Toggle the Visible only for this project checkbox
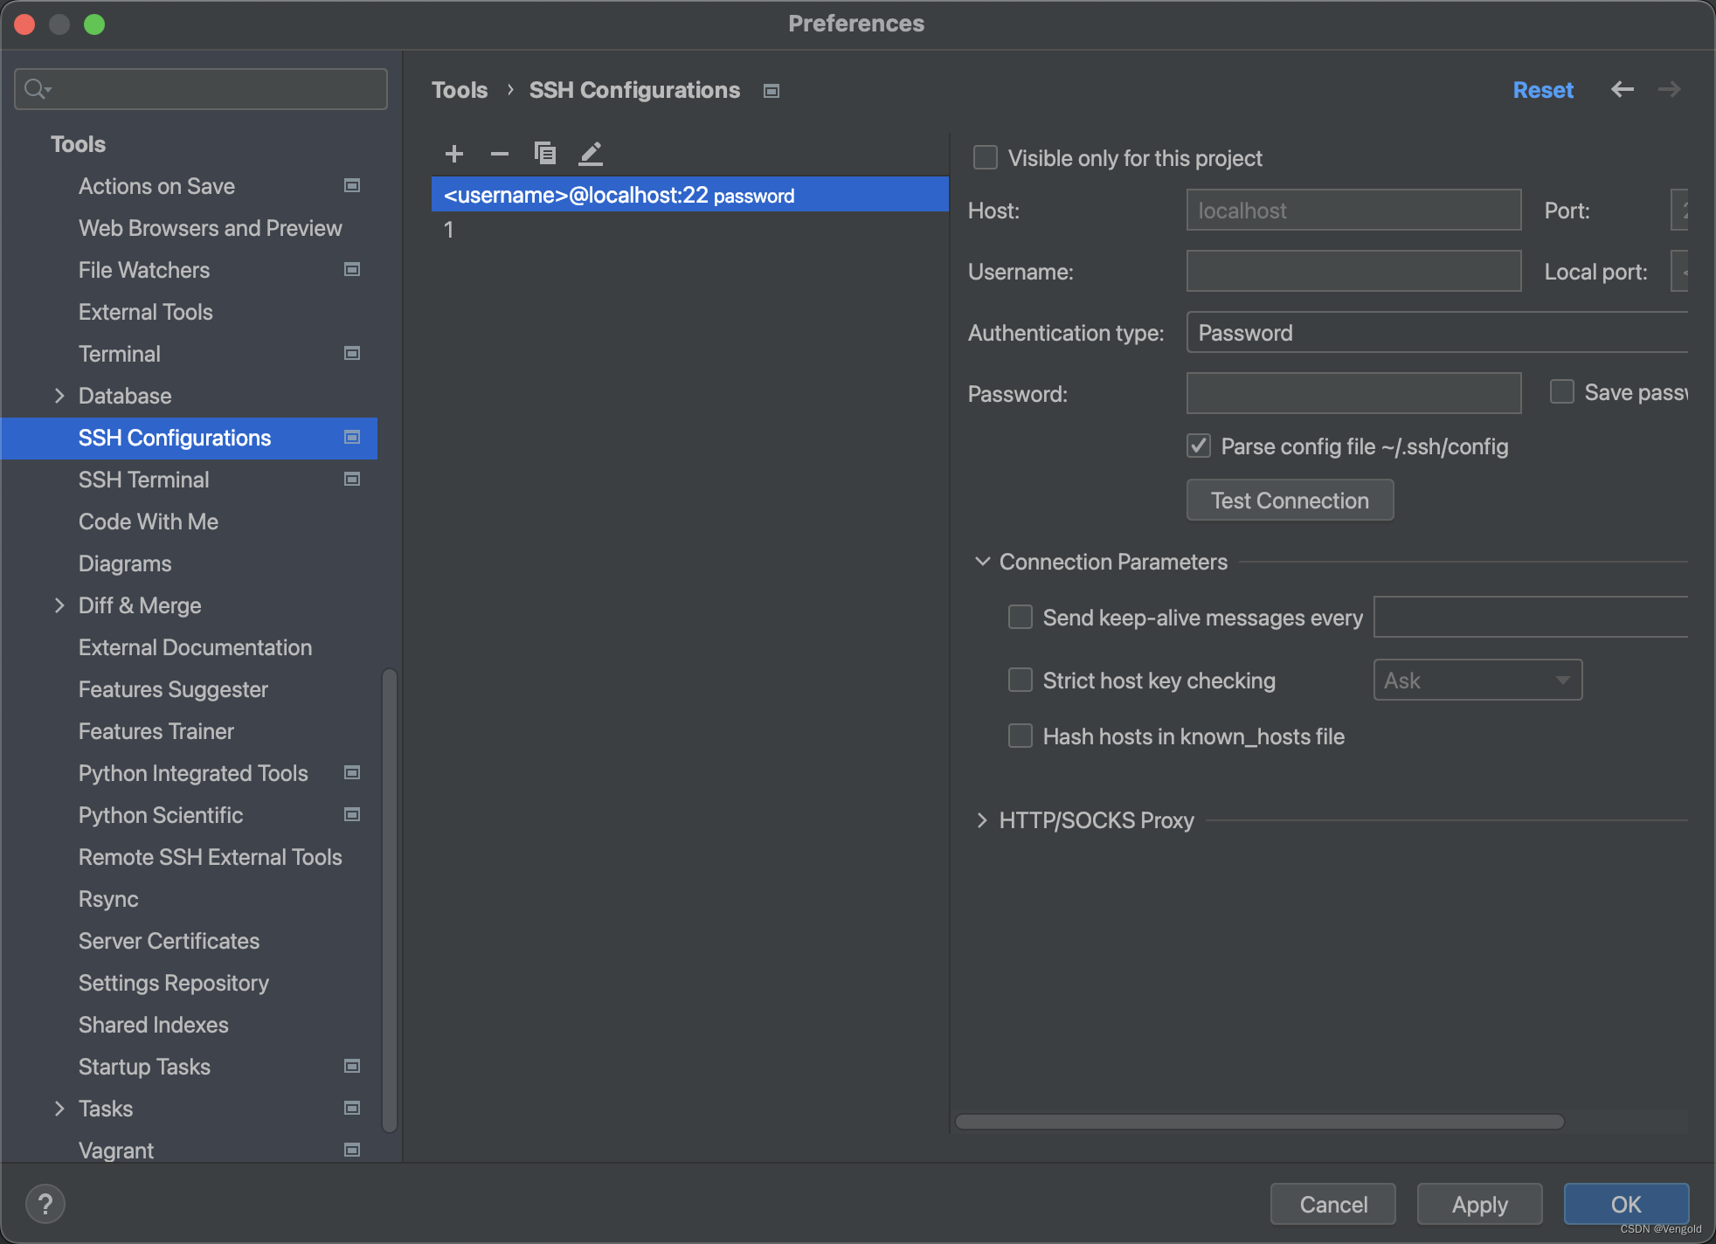 pos(986,158)
